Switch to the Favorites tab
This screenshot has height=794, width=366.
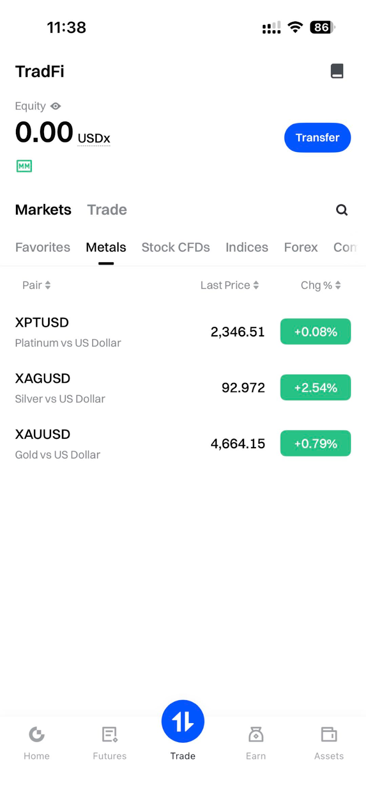43,247
